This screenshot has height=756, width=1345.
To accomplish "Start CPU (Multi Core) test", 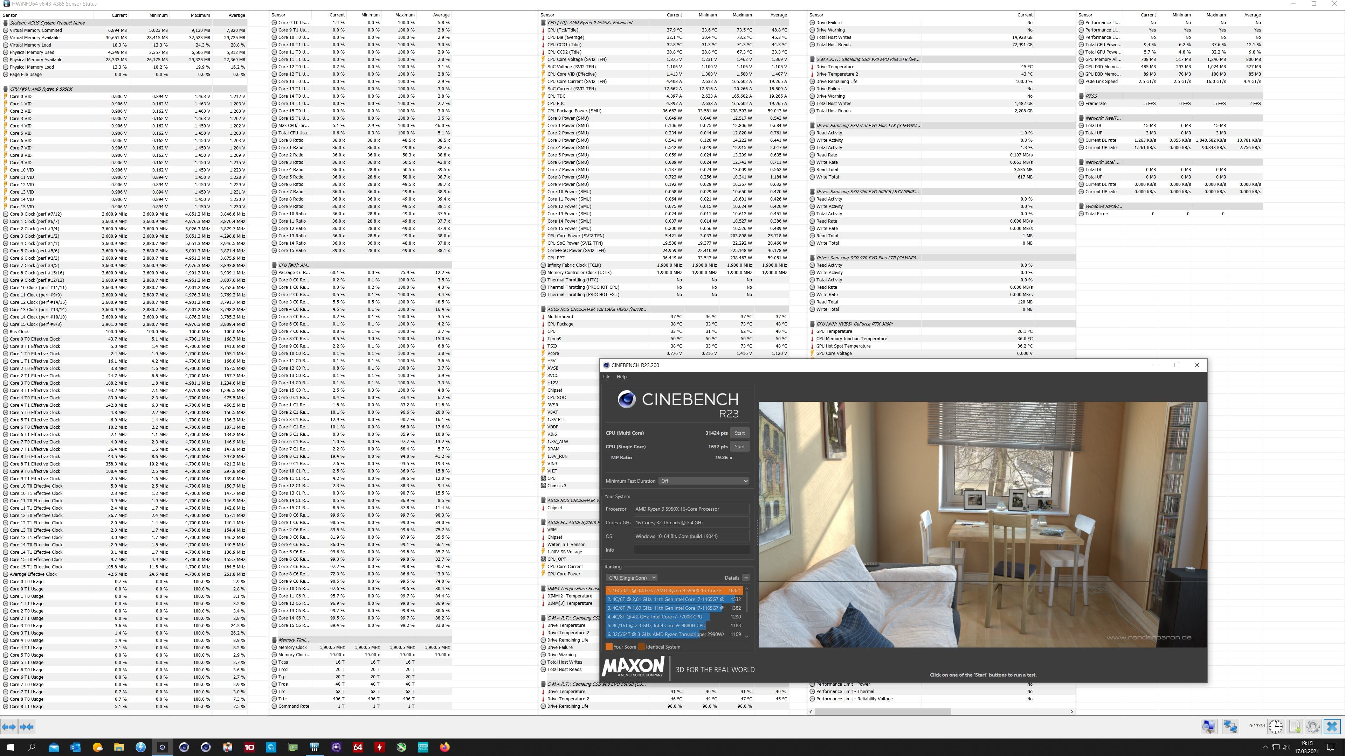I will point(739,433).
